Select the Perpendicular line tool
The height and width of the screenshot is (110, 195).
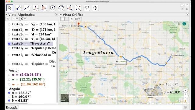(x=35, y=8)
